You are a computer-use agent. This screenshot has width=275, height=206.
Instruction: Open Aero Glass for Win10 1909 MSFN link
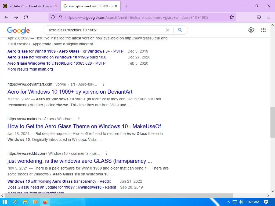tap(66, 51)
